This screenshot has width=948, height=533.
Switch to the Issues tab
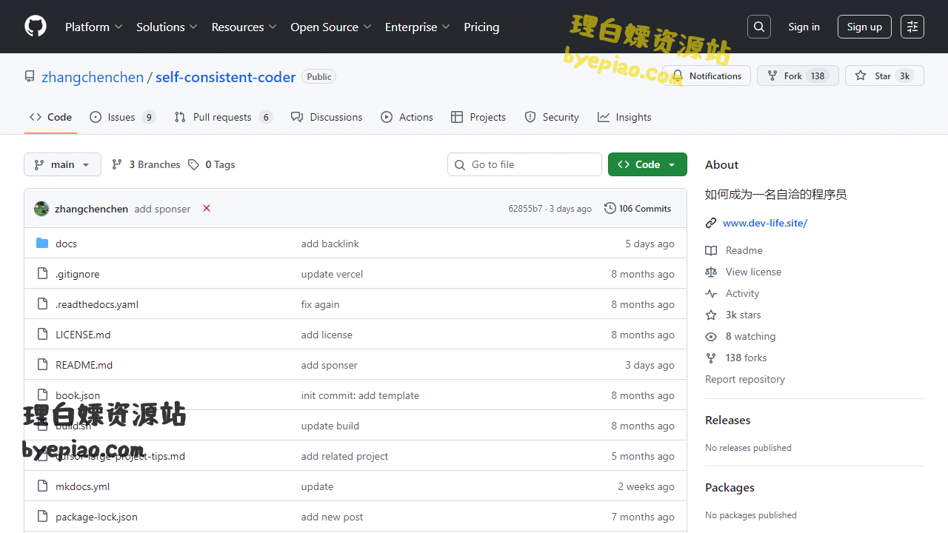[122, 117]
